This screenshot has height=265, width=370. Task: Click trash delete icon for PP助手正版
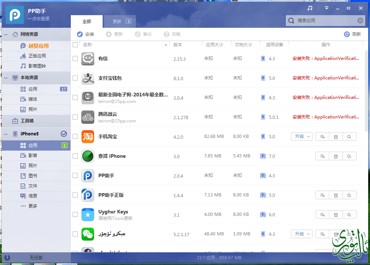click(336, 195)
